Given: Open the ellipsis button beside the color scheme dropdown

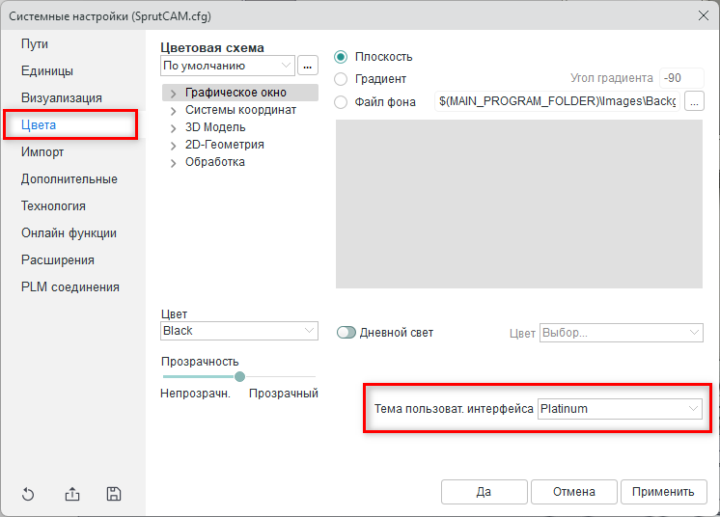Looking at the screenshot, I should 308,66.
